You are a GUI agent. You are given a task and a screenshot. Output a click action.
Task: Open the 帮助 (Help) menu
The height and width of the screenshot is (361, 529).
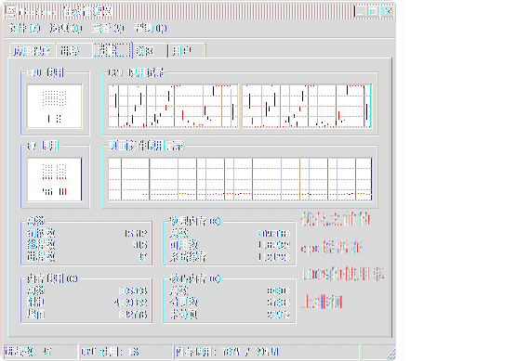pos(150,28)
